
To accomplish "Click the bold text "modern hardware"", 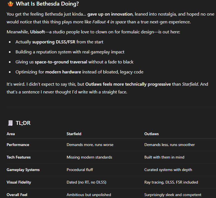I will click(63, 72).
